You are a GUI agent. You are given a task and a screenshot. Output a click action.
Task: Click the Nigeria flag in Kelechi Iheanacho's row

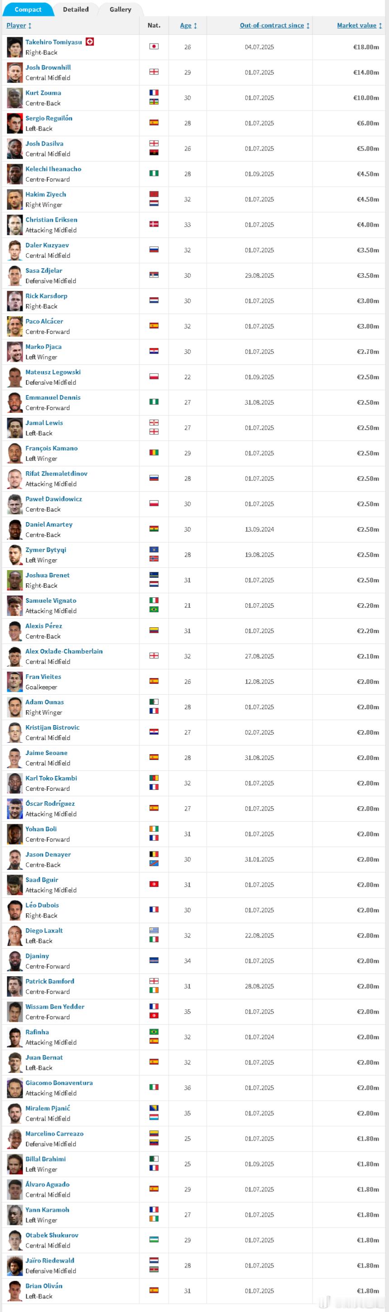click(154, 173)
